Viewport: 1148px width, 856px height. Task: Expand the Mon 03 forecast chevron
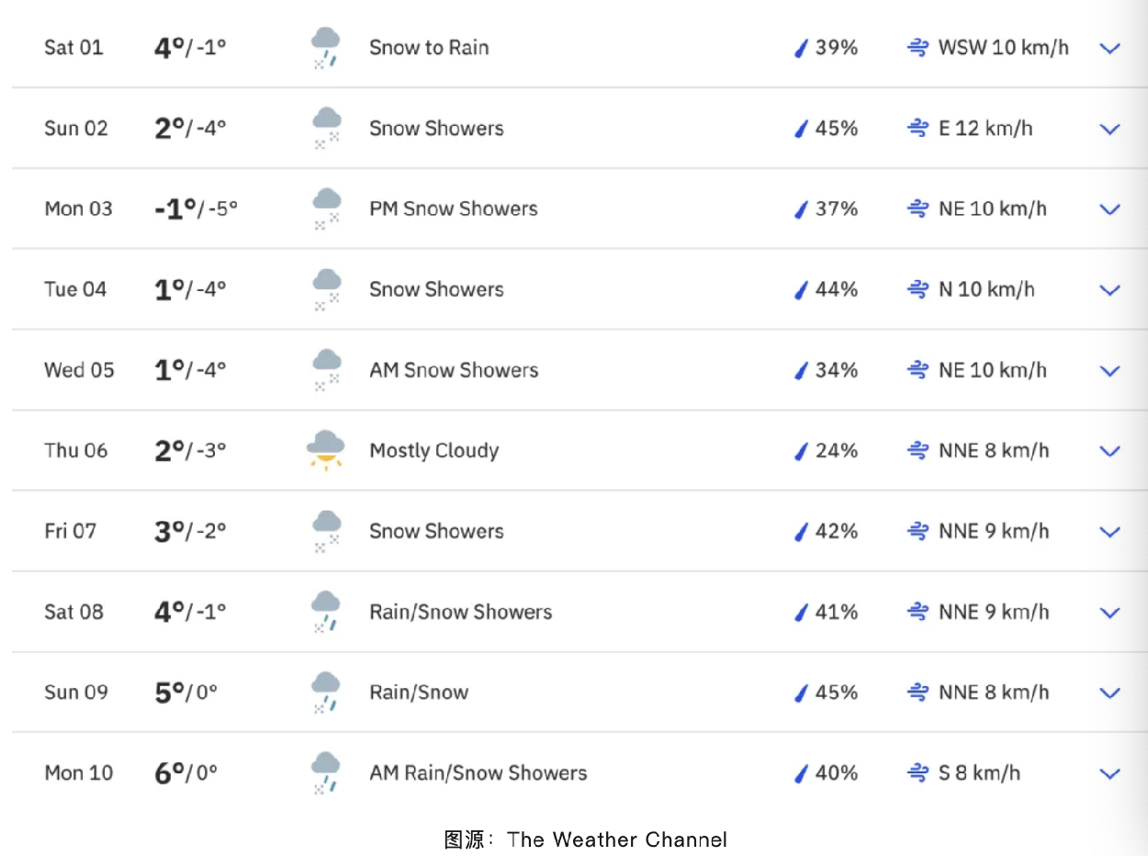[x=1110, y=209]
